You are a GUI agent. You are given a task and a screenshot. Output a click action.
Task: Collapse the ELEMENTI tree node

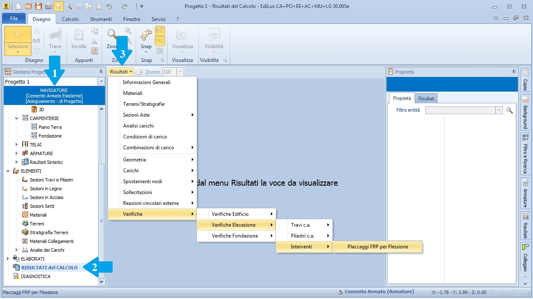(8, 171)
